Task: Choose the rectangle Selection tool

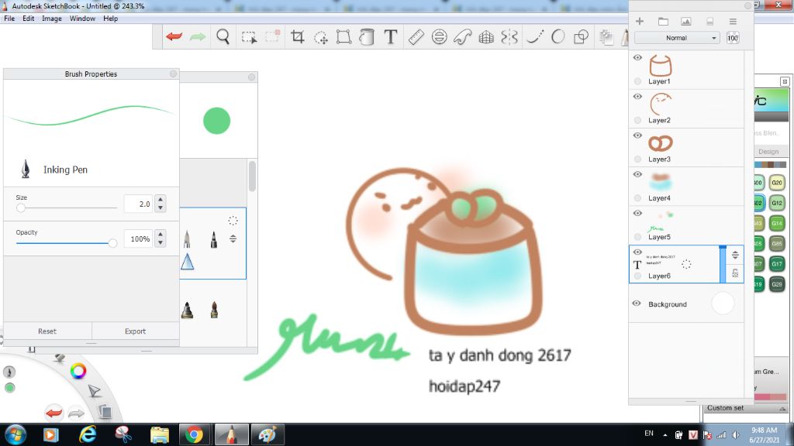Action: [x=249, y=37]
